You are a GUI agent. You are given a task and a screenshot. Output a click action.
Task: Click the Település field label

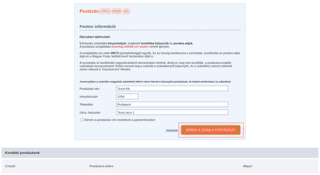coord(86,104)
